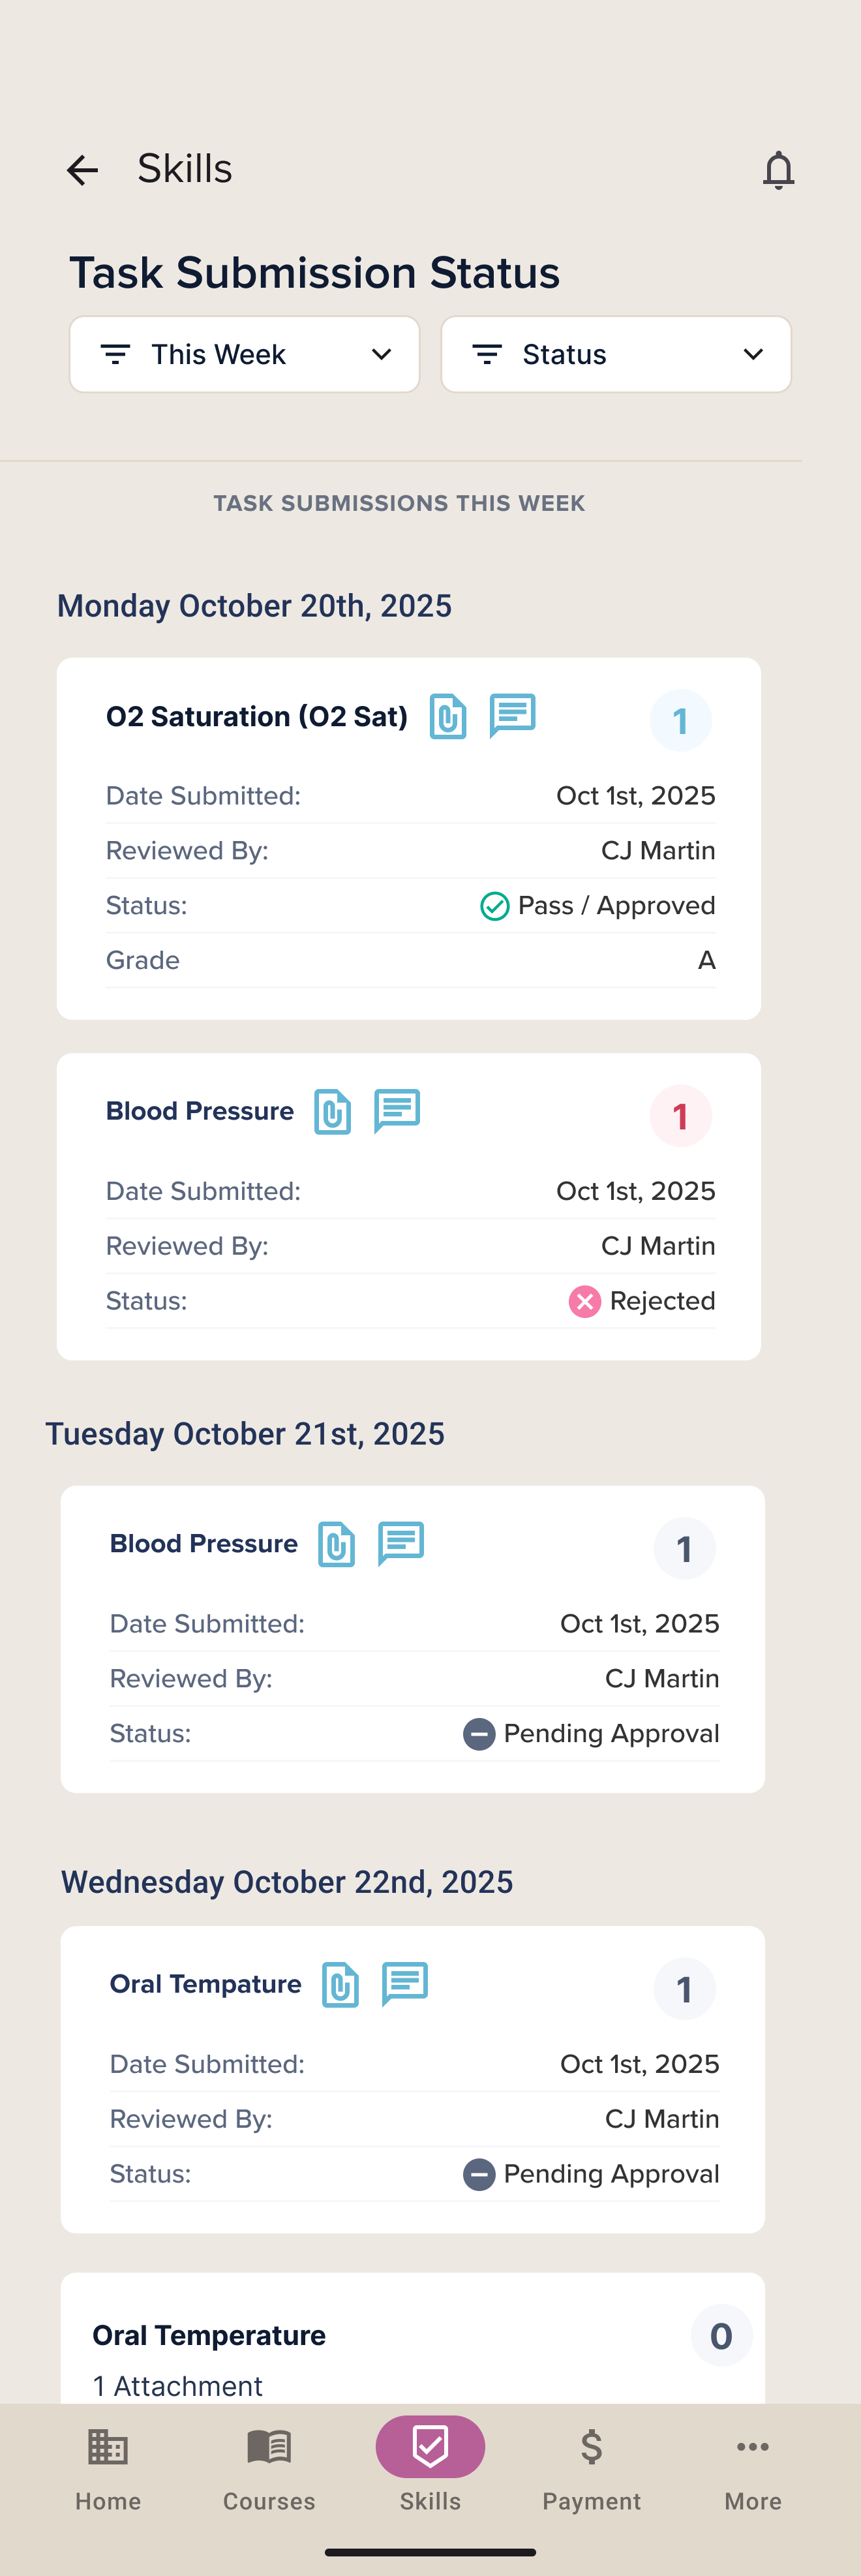Tap red count badge on rejected Blood Pressure
This screenshot has width=861, height=2576.
[x=680, y=1116]
